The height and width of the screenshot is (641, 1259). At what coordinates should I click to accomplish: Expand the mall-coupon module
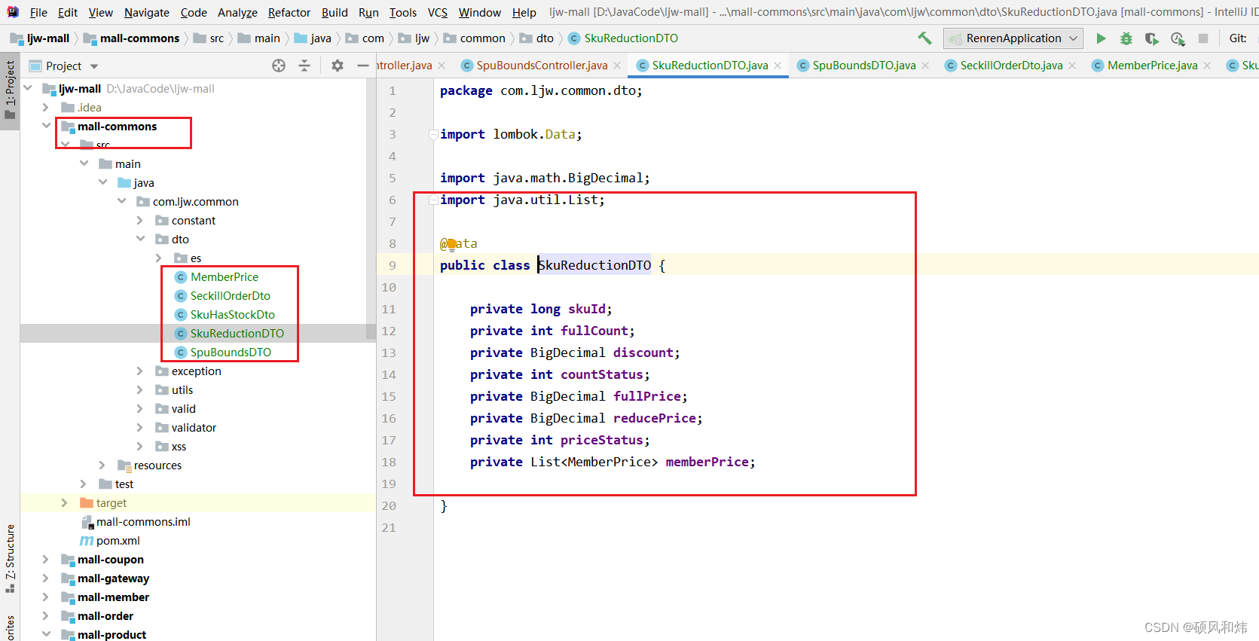pyautogui.click(x=47, y=560)
